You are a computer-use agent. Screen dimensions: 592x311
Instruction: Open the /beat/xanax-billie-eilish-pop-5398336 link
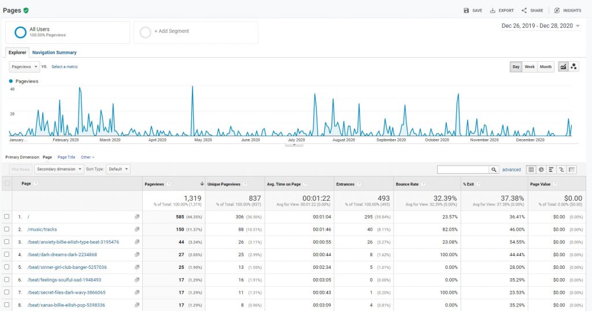tap(66, 305)
